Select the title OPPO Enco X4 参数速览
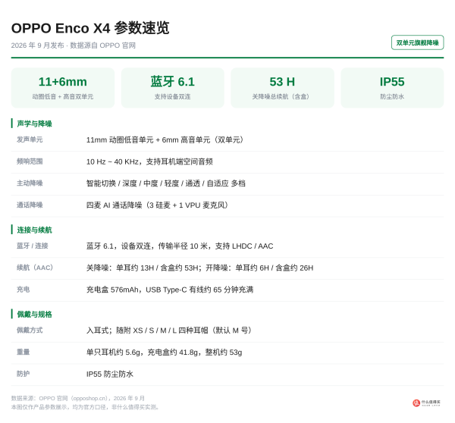The image size is (455, 423). (x=90, y=28)
